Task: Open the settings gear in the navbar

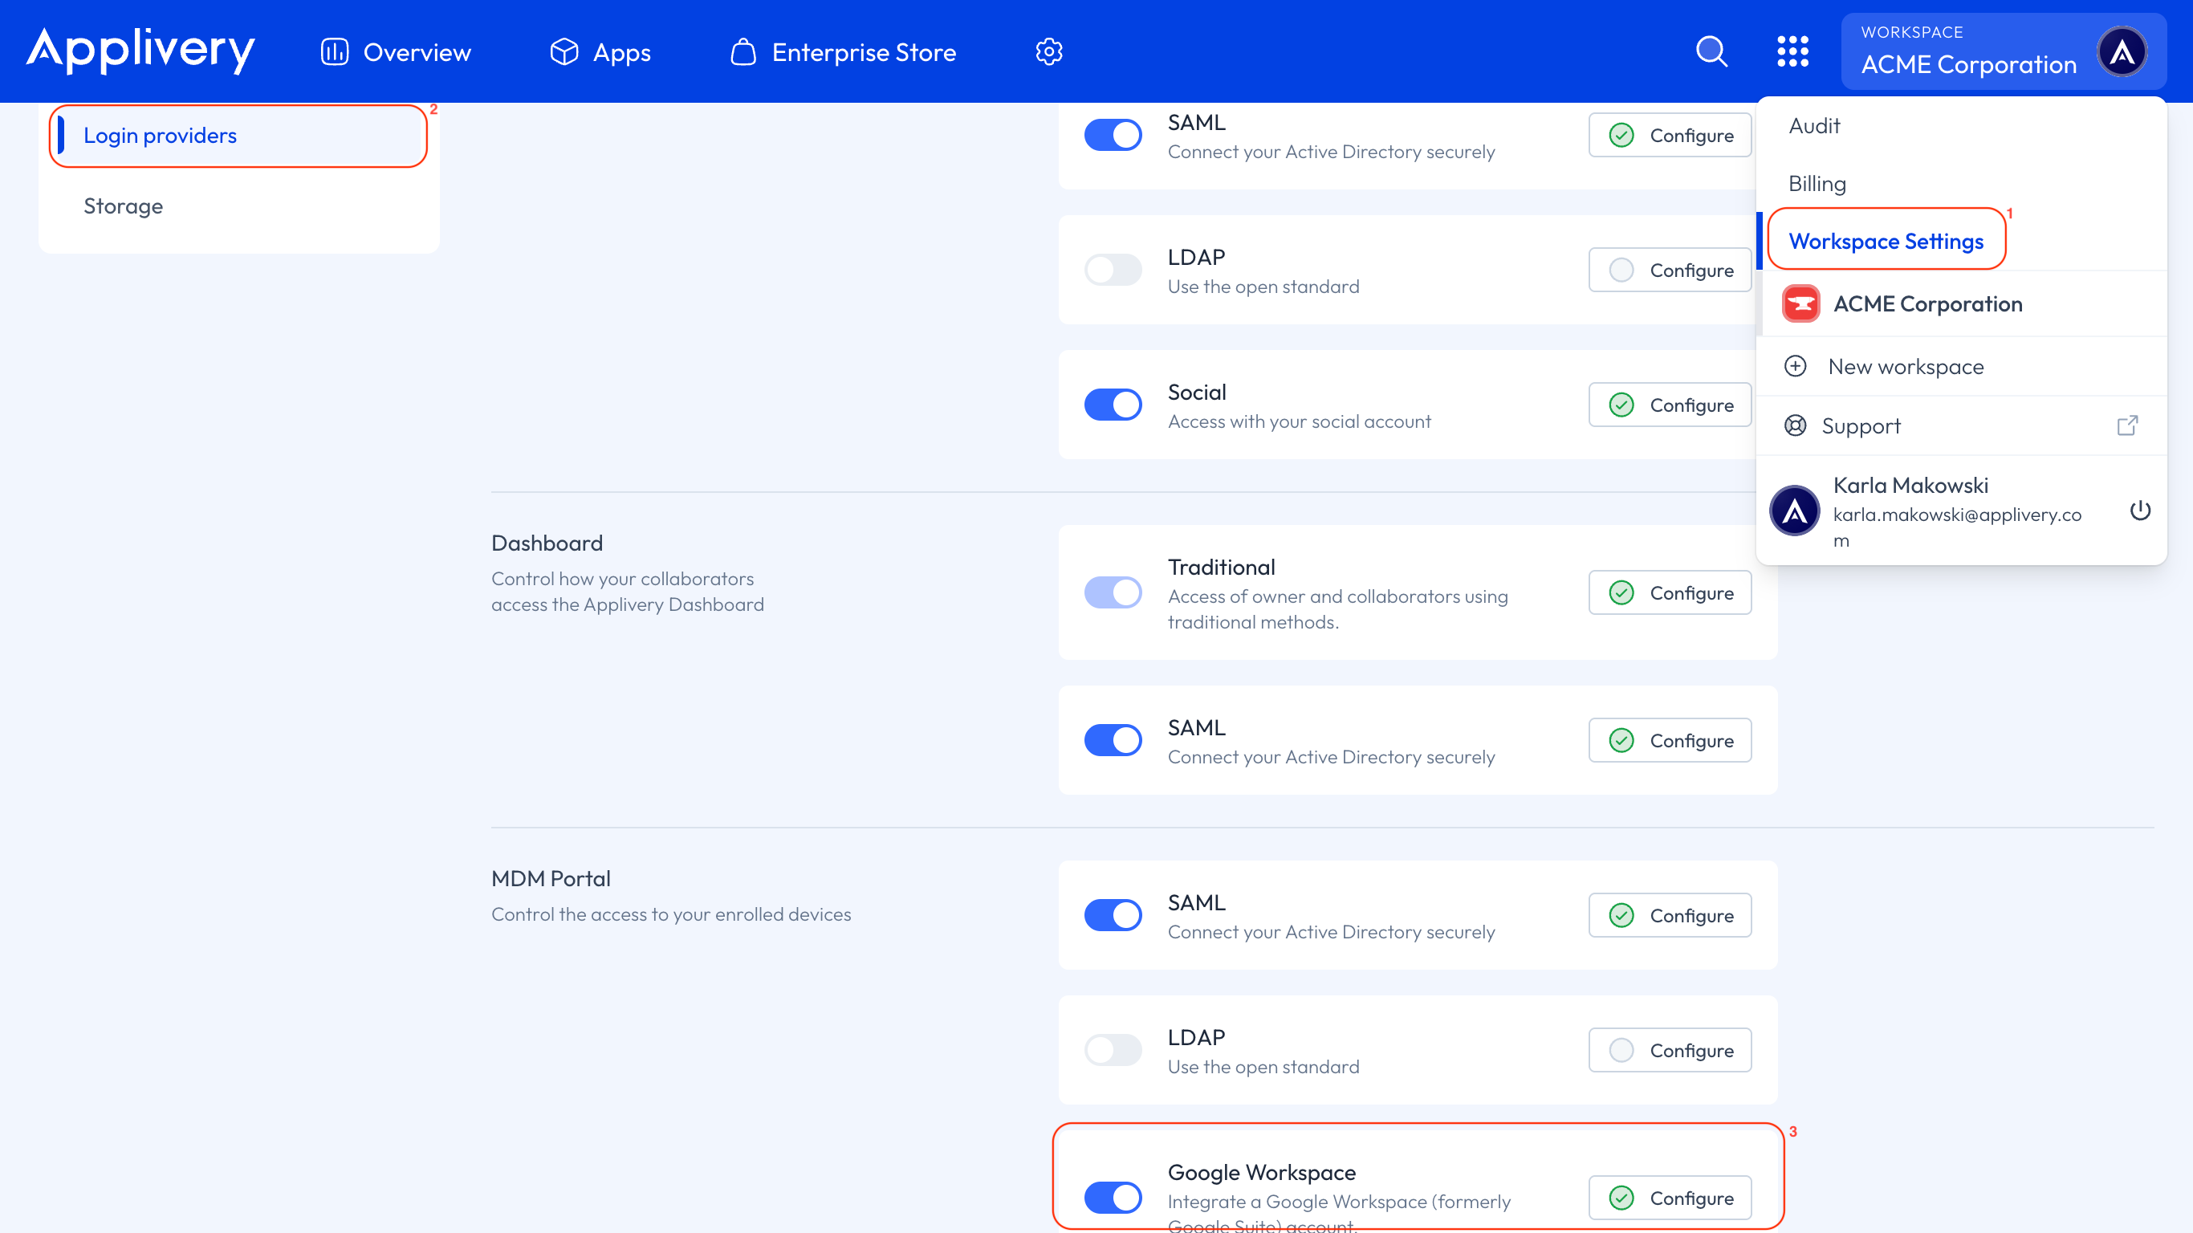Action: (x=1049, y=51)
